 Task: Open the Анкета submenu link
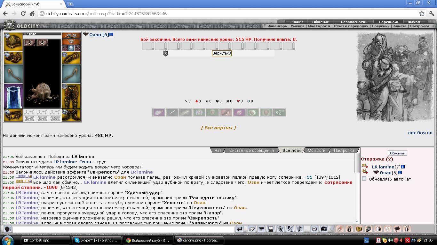(x=400, y=26)
